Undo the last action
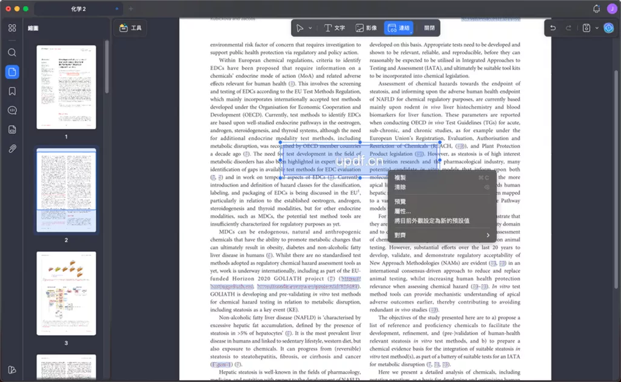The image size is (621, 382). click(x=553, y=28)
